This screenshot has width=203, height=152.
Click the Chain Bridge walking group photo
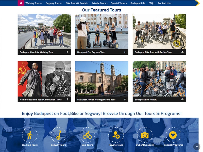tap(44, 31)
